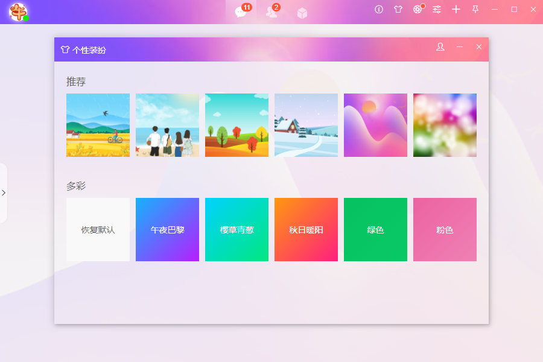
Task: Click 恢复默认 to restore default skin
Action: (x=98, y=230)
